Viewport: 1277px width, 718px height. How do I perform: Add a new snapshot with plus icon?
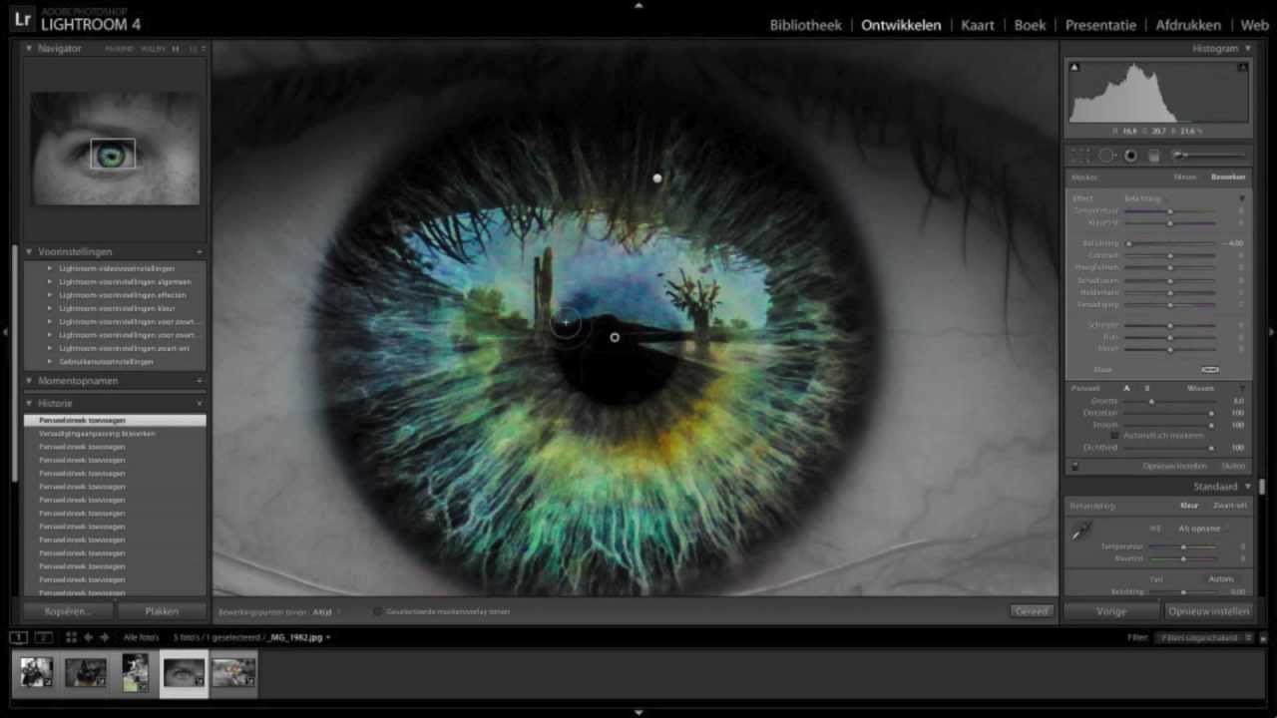tap(200, 380)
